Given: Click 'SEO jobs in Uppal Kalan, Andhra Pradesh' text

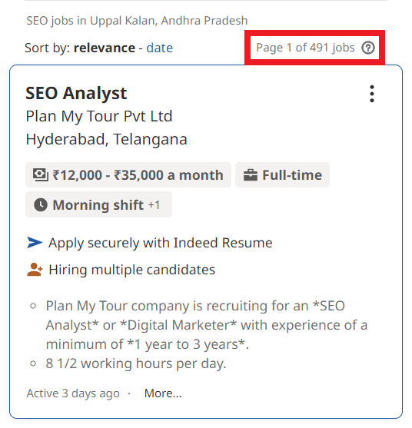Looking at the screenshot, I should pos(137,21).
